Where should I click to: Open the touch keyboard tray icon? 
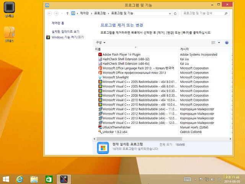(x=188, y=179)
